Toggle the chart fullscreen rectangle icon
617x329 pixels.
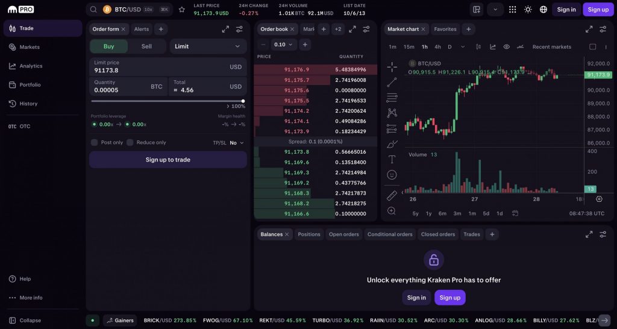593,47
